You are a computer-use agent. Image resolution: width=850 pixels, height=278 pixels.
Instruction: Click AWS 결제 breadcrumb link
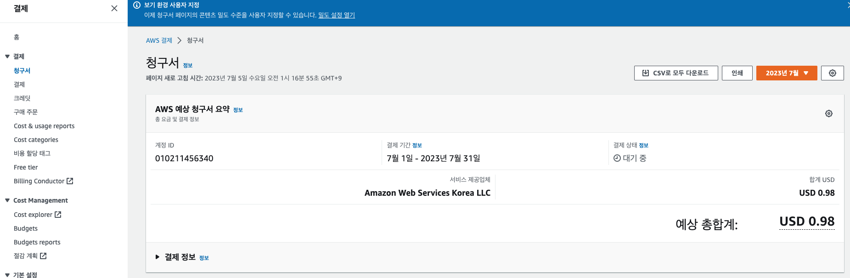(159, 40)
